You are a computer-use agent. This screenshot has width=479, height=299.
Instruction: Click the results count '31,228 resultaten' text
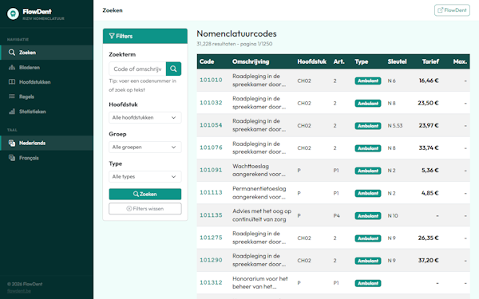point(217,44)
